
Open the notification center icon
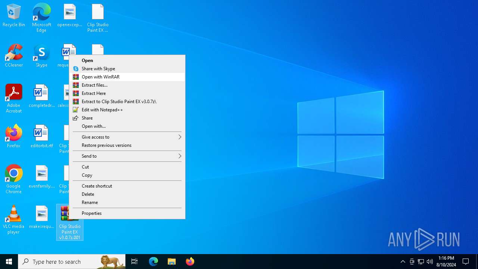(x=466, y=262)
